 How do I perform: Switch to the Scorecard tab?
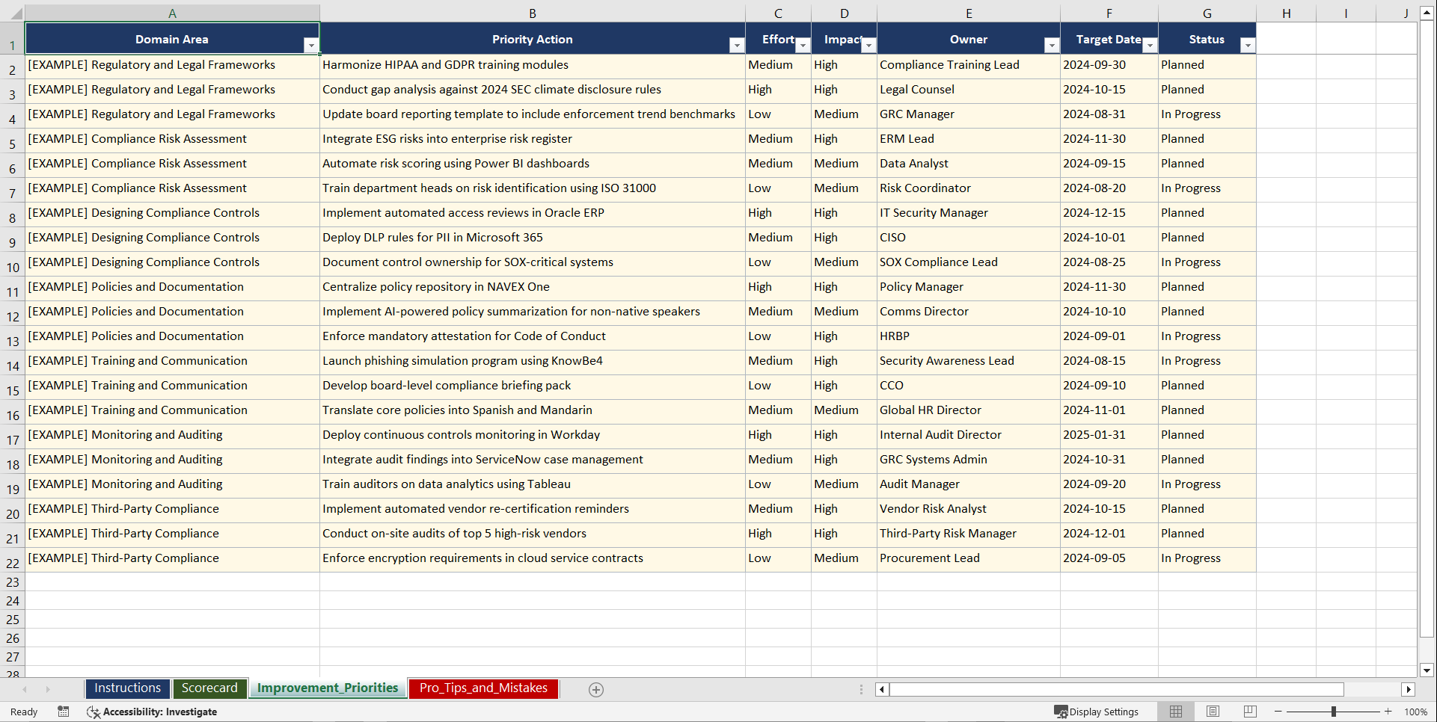[210, 688]
